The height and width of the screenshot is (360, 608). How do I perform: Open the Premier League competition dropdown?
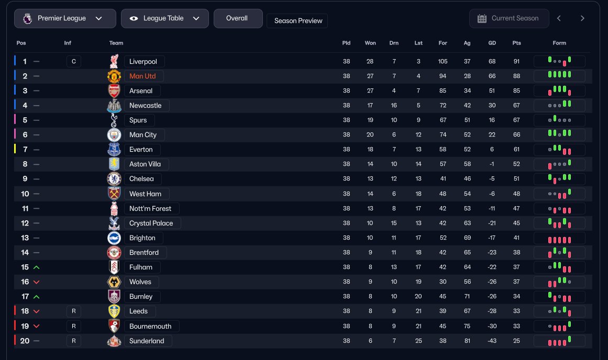tap(65, 18)
